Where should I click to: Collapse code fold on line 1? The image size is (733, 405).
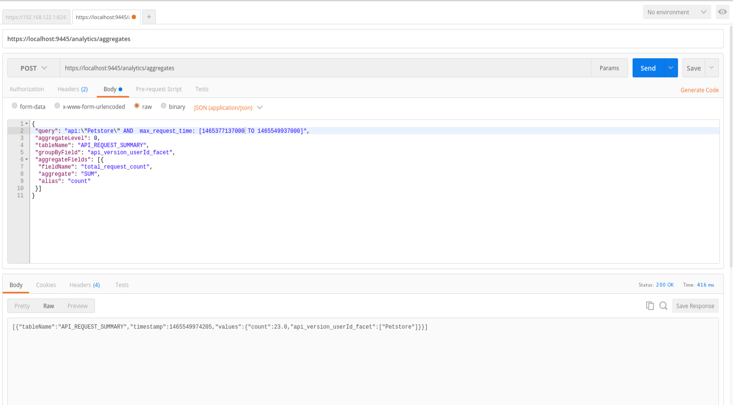click(x=27, y=124)
